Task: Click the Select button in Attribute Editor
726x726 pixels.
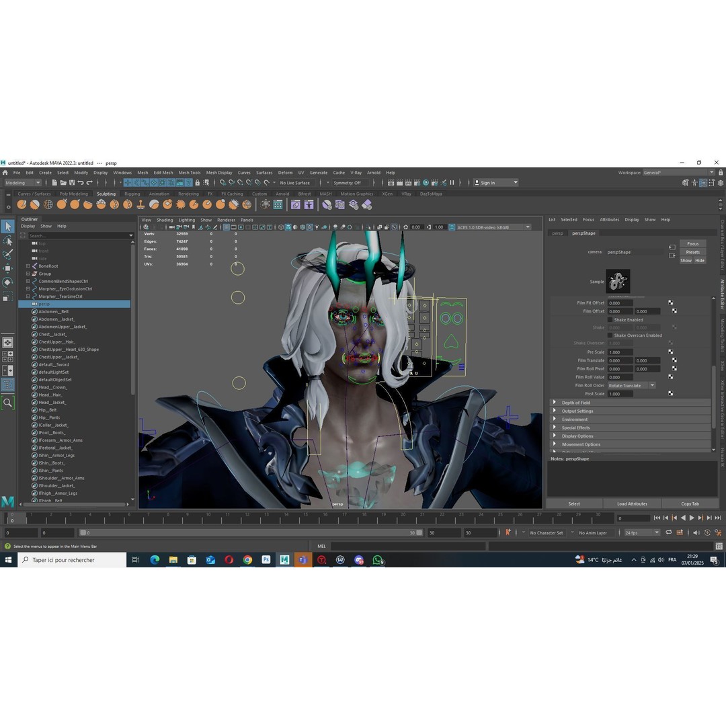Action: tap(574, 503)
